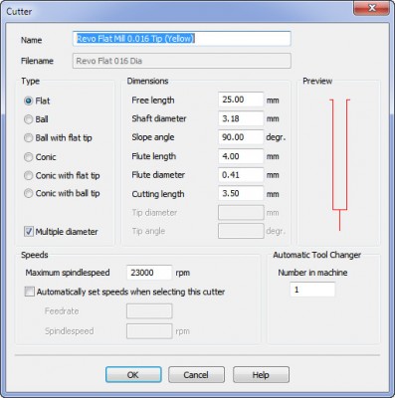This screenshot has width=395, height=398.
Task: Click the Flute diameter input field
Action: coord(241,175)
